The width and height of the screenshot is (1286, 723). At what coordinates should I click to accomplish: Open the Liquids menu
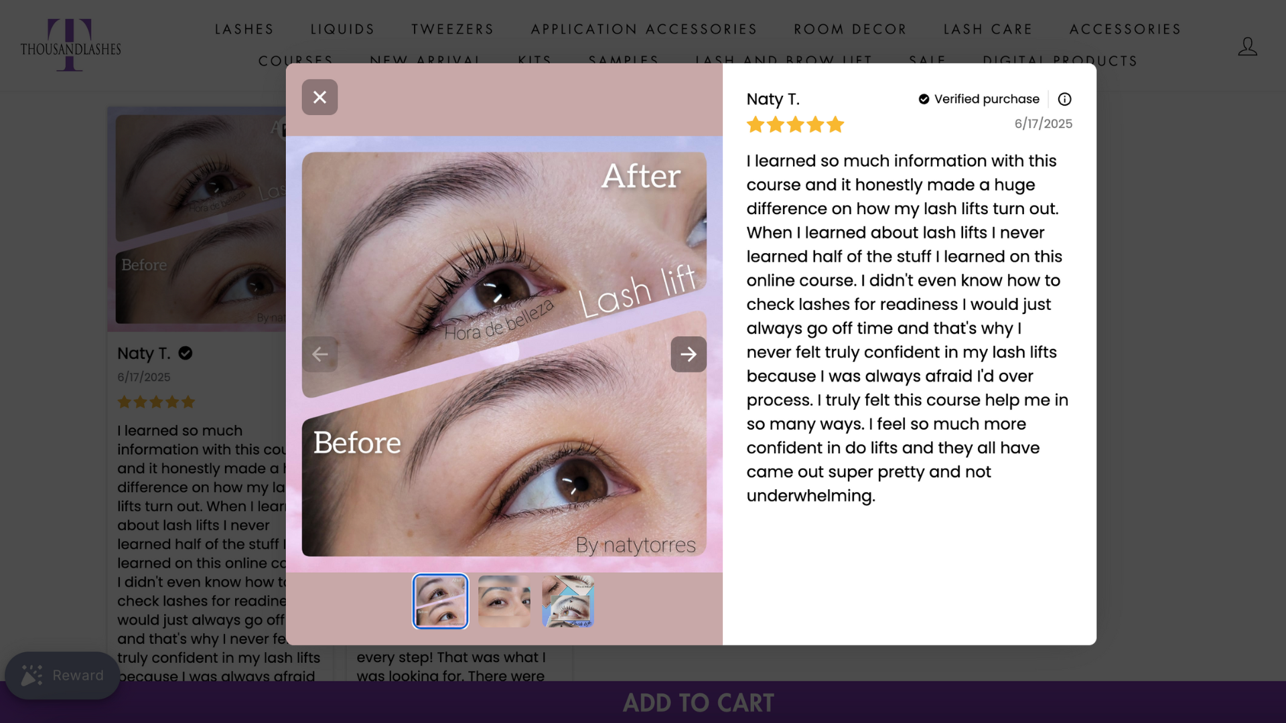[x=343, y=29]
